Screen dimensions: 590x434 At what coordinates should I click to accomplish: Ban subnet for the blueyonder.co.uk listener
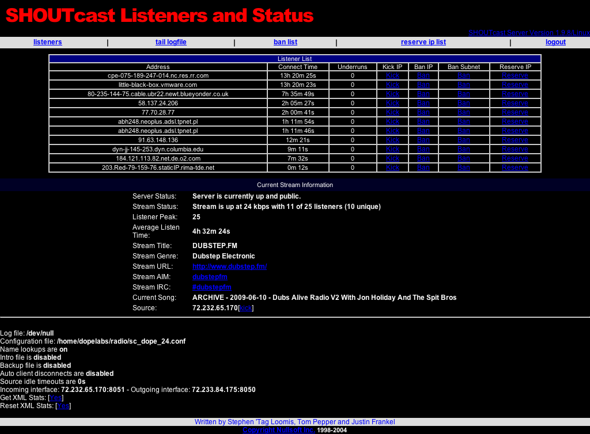[x=464, y=94]
